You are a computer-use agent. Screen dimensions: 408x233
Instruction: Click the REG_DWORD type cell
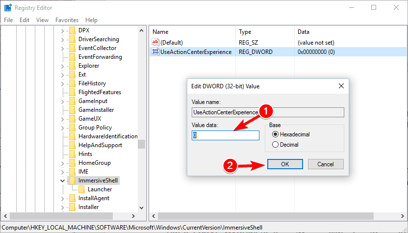tap(255, 52)
